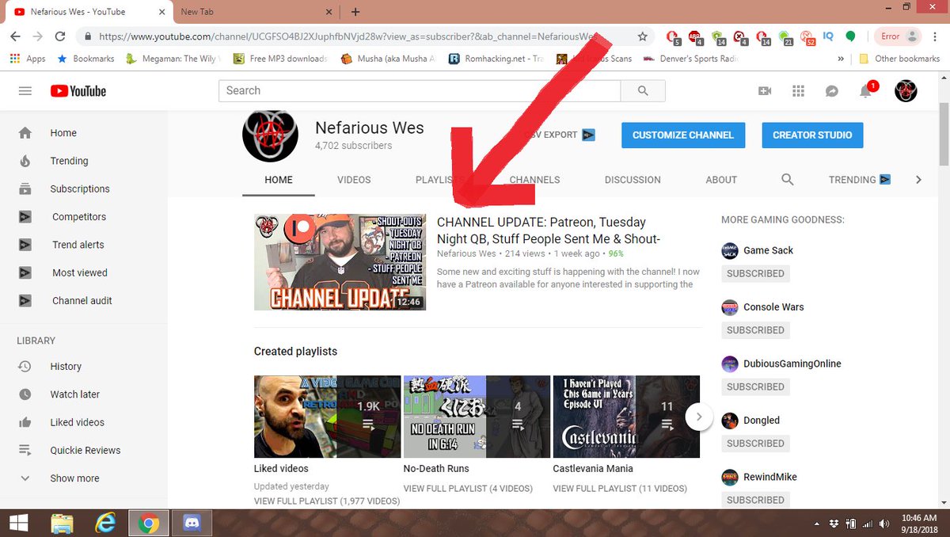
Task: Click the YouTube search input field
Action: (x=420, y=91)
